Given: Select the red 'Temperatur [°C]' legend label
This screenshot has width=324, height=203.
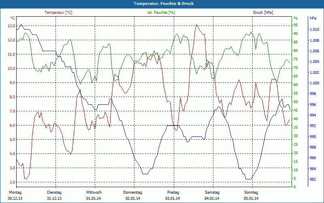Looking at the screenshot, I should click(58, 13).
